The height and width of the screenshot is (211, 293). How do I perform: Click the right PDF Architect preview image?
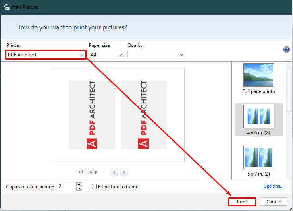(x=144, y=115)
